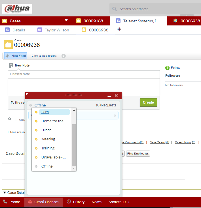Click the green Create button
Screen dimensions: 201x208
pos(148,102)
